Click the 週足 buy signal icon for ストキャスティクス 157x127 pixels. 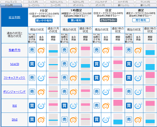129,78
